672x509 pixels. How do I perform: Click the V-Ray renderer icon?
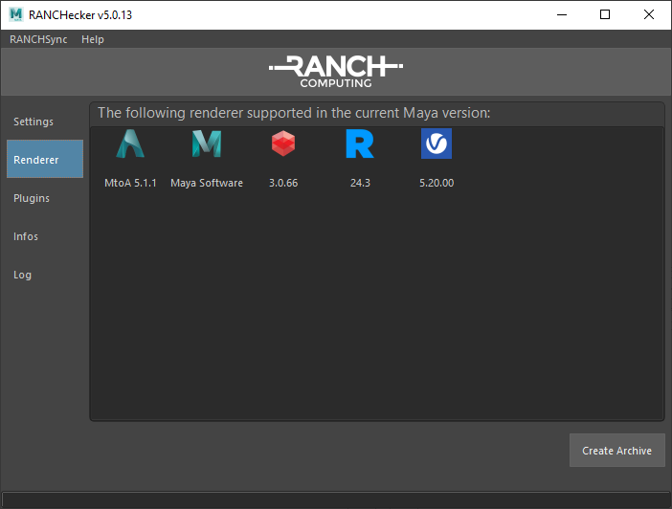437,144
